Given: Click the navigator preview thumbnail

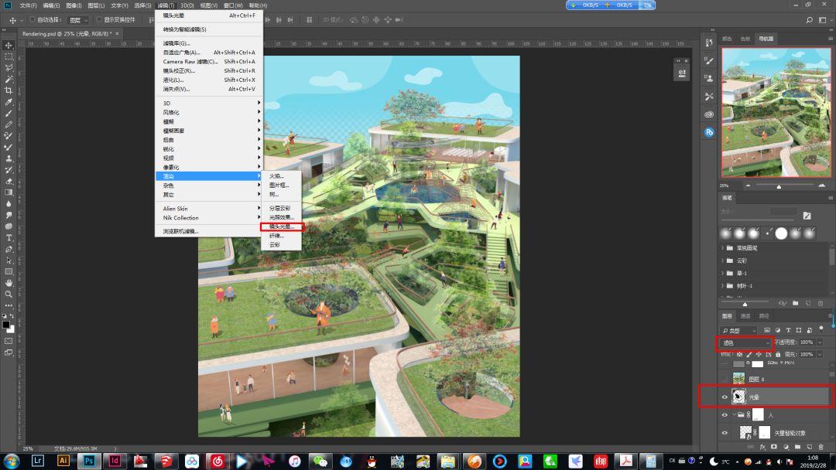Looking at the screenshot, I should pos(776,112).
